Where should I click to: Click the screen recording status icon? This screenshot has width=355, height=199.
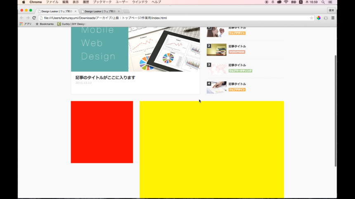click(267, 2)
